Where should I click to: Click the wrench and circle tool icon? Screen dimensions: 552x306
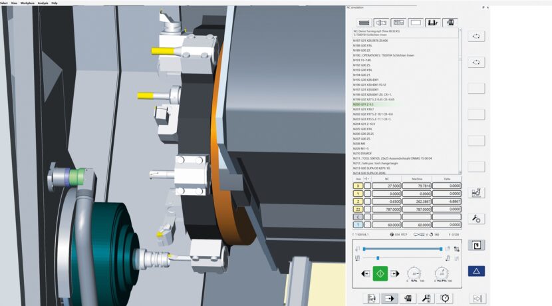click(x=476, y=219)
